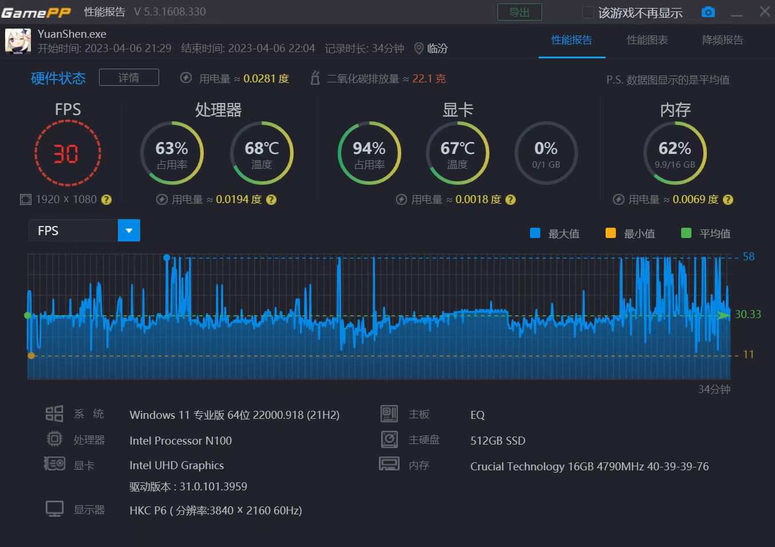Viewport: 775px width, 547px height.
Task: Toggle the 最大值 legend above the chart
Action: tap(553, 233)
